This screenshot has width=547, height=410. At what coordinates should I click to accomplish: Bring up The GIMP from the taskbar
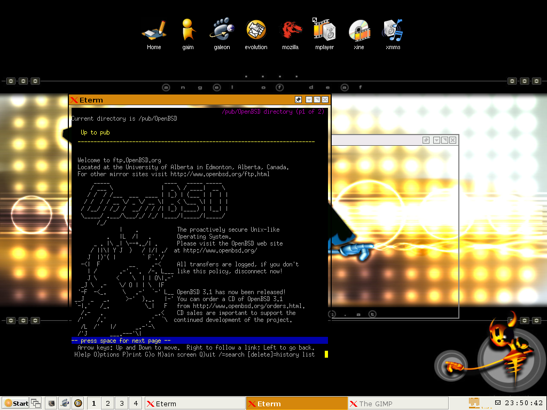coord(398,404)
